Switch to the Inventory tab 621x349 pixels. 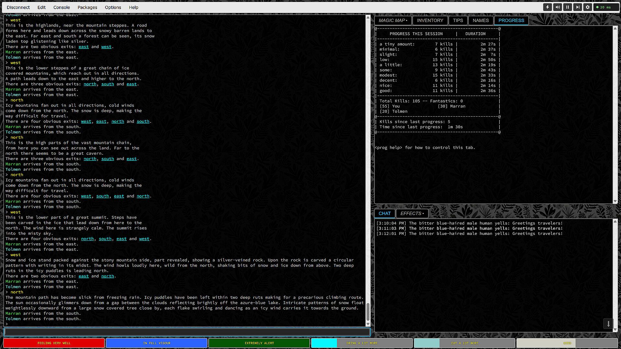tap(430, 20)
